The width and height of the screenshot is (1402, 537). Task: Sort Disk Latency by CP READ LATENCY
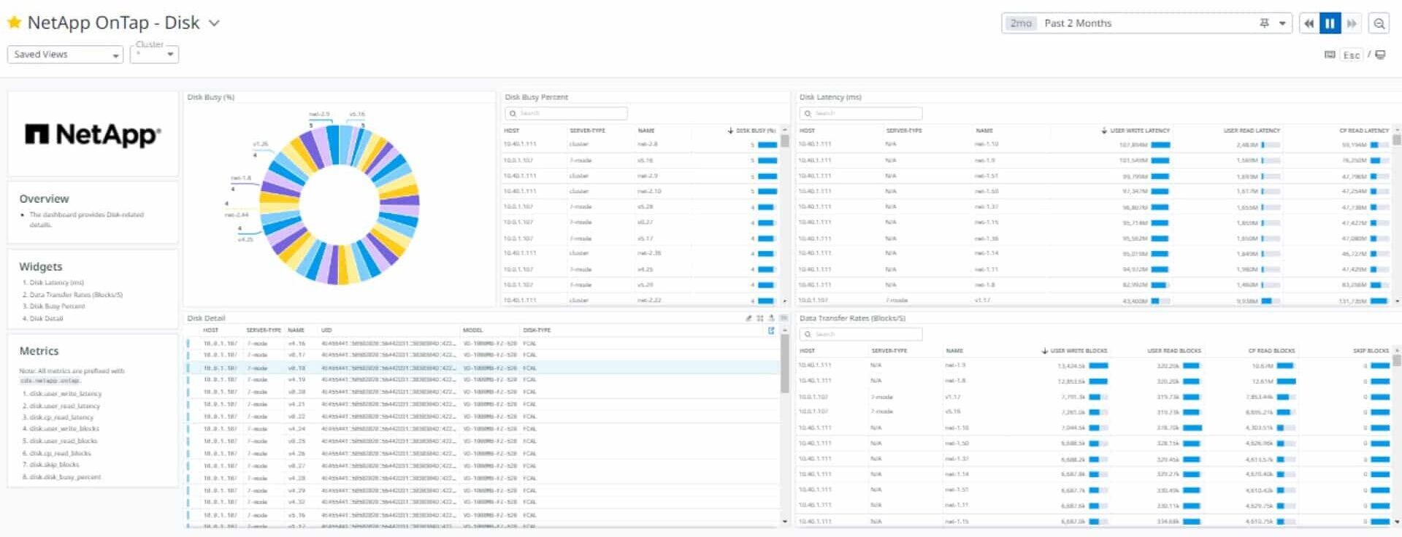(x=1364, y=131)
